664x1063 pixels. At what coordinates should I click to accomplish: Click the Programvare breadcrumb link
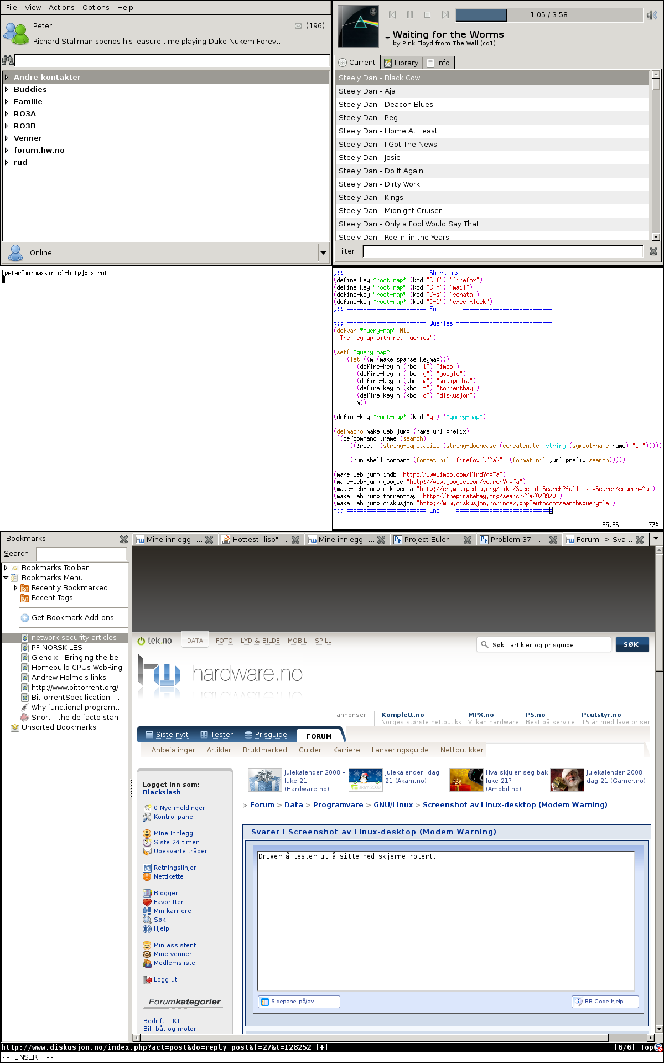pyautogui.click(x=338, y=804)
